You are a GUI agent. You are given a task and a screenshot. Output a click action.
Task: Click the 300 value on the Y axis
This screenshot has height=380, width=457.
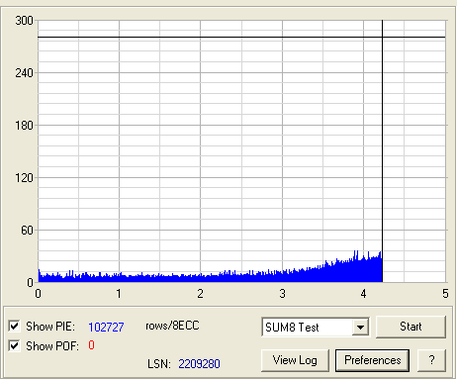click(x=24, y=21)
